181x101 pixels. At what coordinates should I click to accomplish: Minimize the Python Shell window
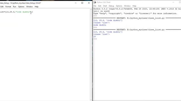coord(173,2)
